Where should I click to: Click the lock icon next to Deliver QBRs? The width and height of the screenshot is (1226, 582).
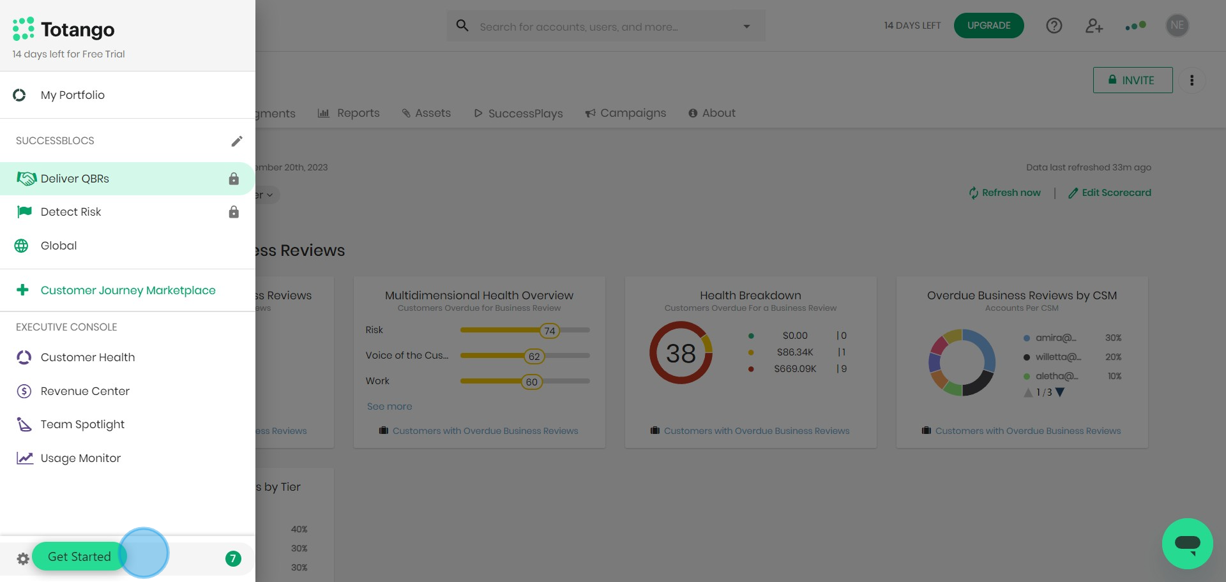click(x=234, y=179)
